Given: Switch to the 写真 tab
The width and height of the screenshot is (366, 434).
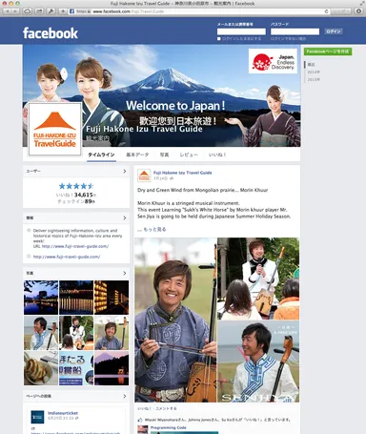Looking at the screenshot, I should tap(164, 155).
